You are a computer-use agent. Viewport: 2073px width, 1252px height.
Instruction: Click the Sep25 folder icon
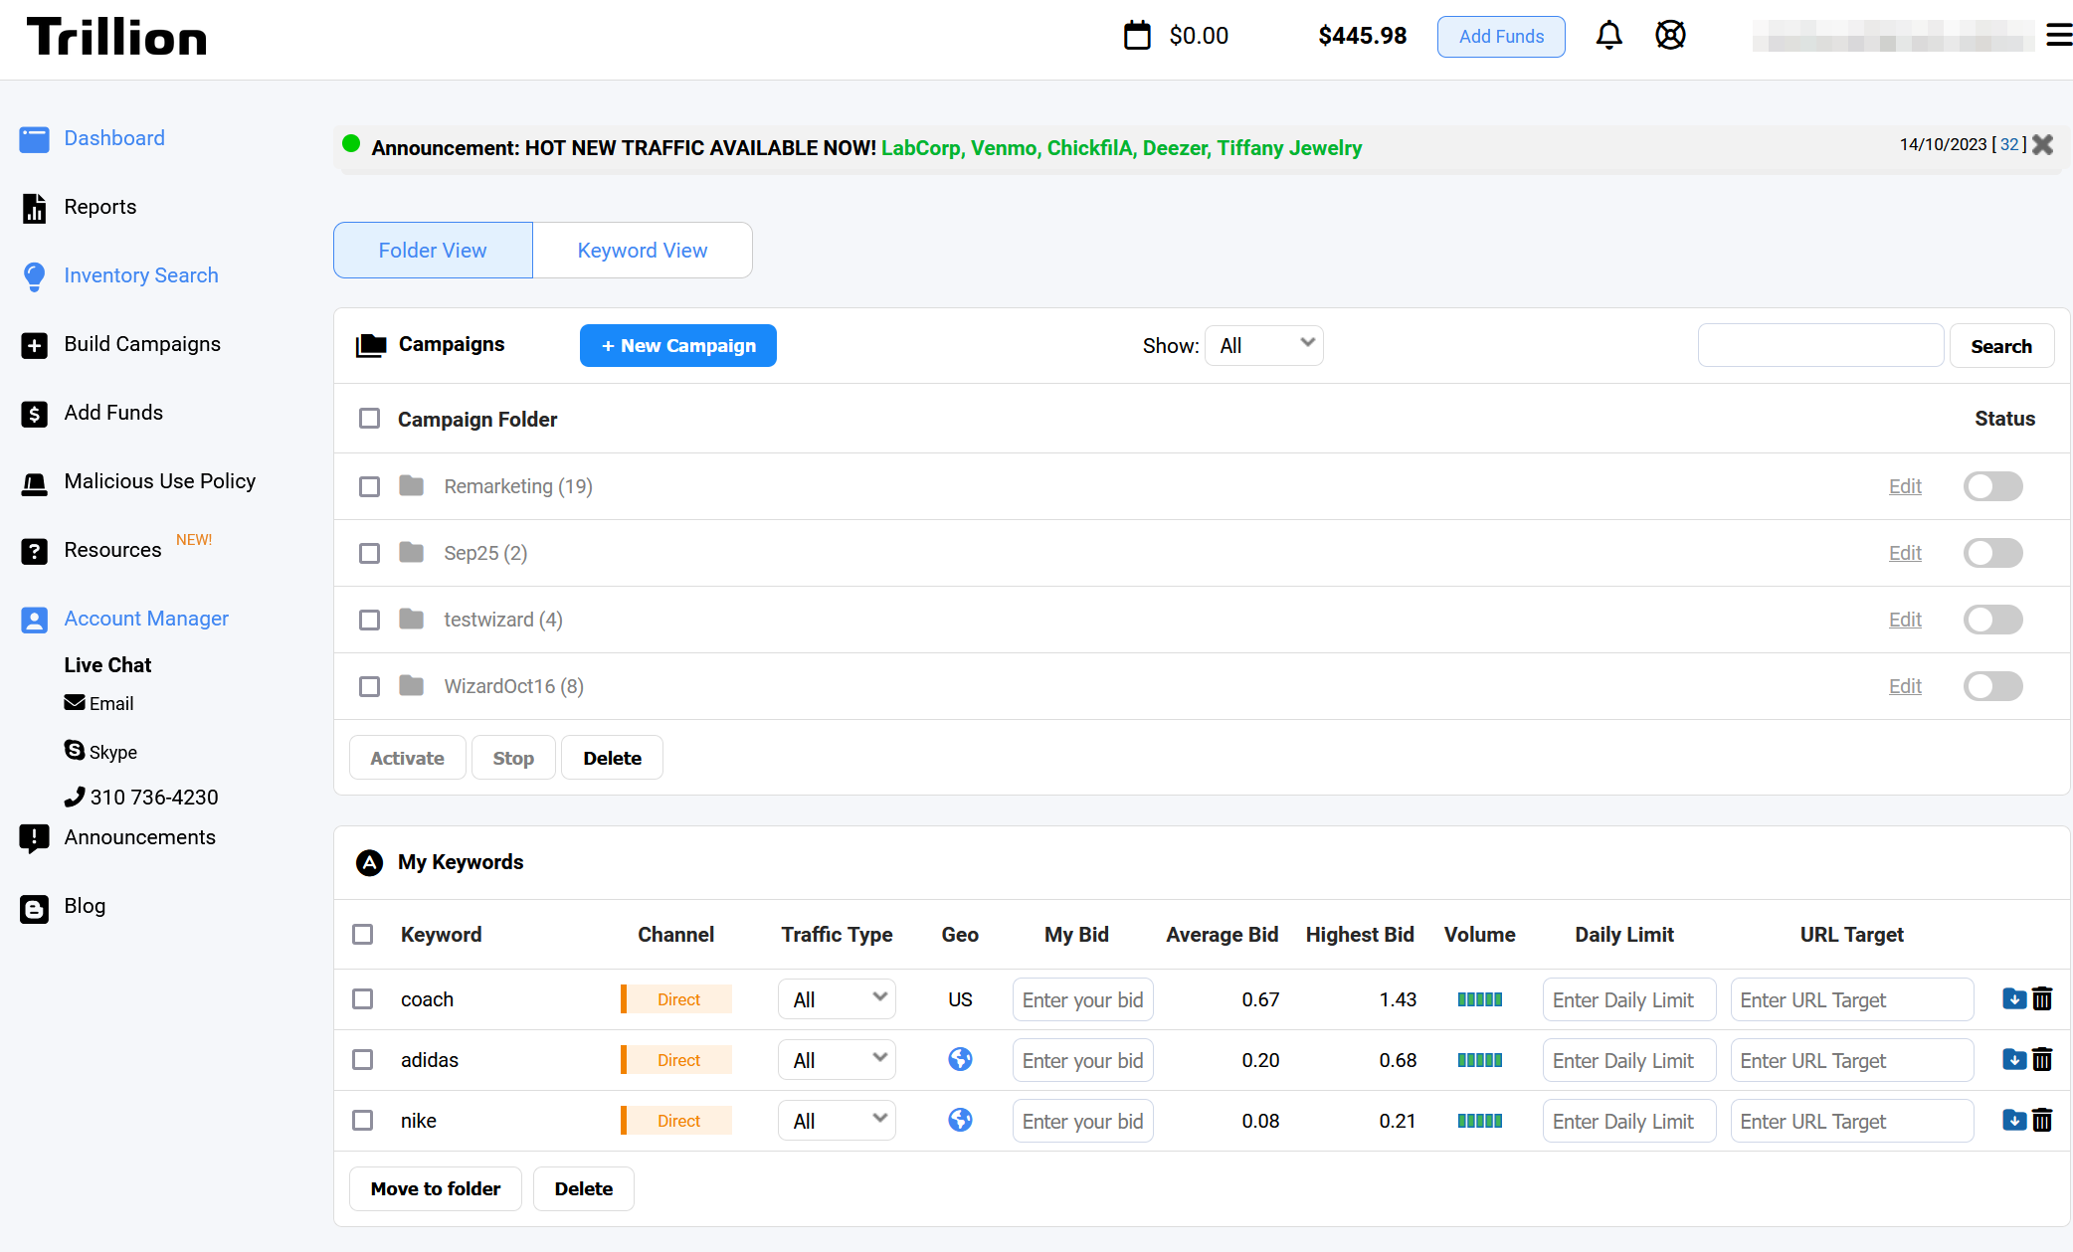tap(411, 553)
